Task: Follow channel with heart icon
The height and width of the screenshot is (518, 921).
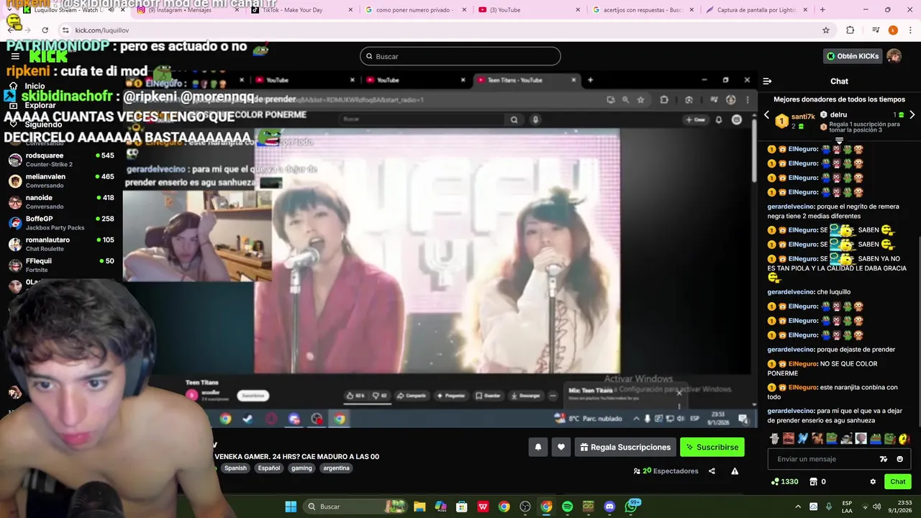Action: [x=561, y=447]
